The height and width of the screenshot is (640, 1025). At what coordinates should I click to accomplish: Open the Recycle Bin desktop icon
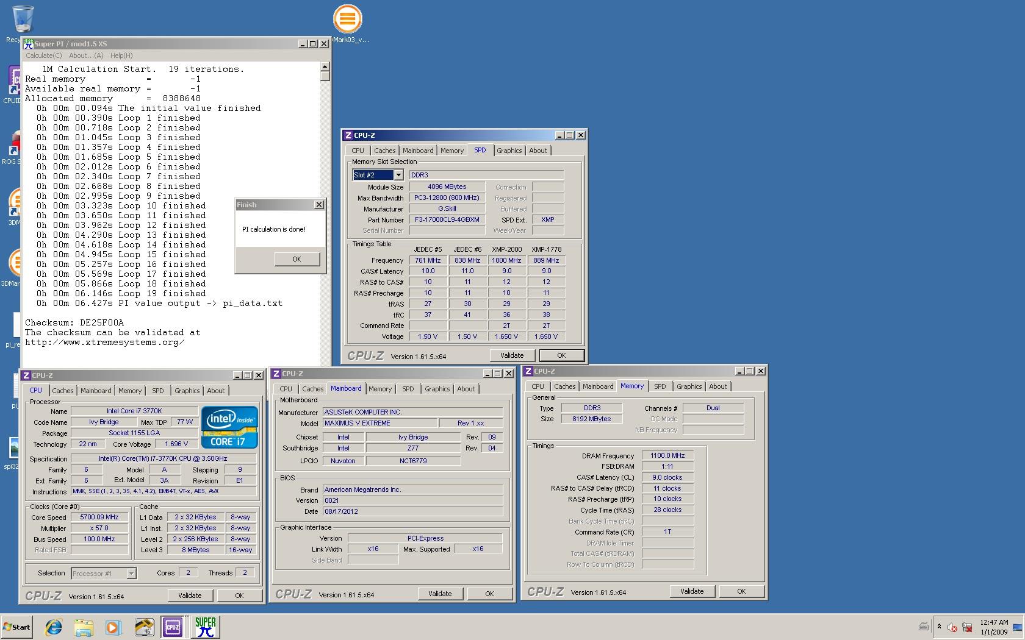(23, 18)
